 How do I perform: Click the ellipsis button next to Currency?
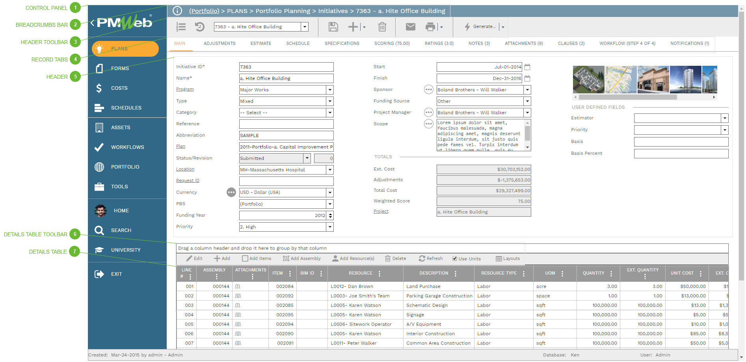tap(231, 192)
